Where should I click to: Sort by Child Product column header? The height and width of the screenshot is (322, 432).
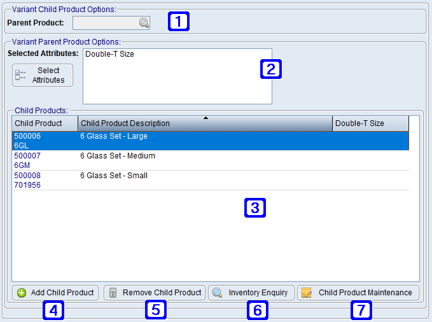click(x=45, y=123)
